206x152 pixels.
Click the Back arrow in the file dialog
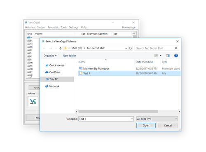tap(44, 48)
